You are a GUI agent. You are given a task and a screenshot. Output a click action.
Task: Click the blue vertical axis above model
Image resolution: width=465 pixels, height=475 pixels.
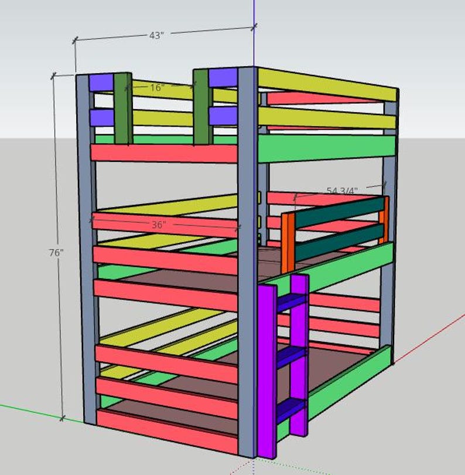[254, 33]
